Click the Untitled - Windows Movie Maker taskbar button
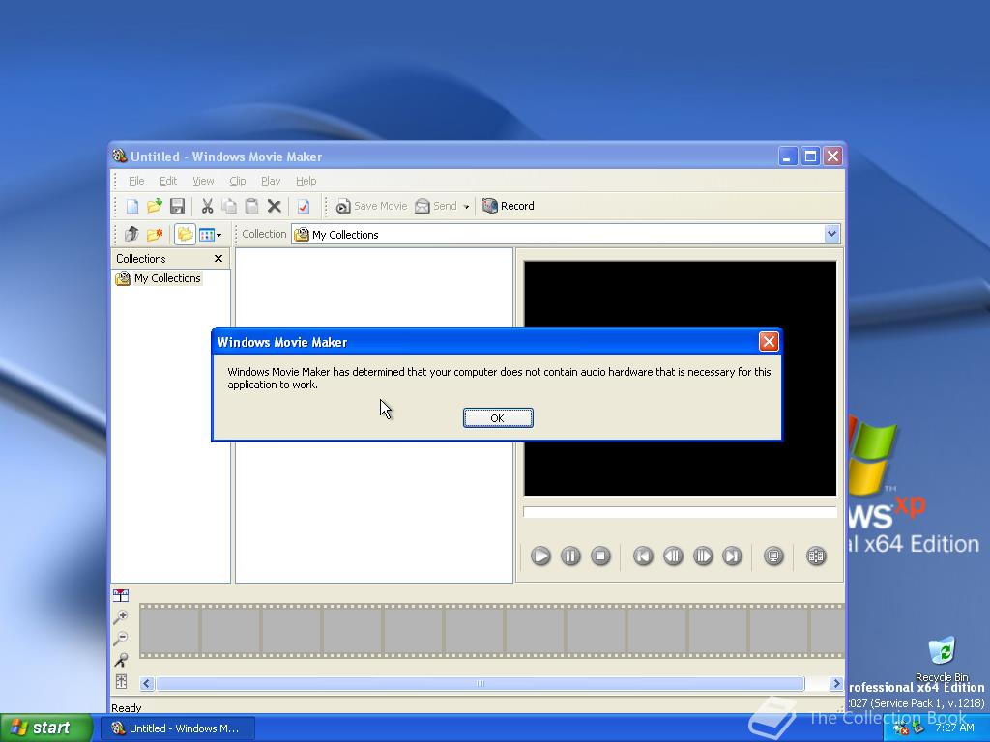 pos(177,728)
